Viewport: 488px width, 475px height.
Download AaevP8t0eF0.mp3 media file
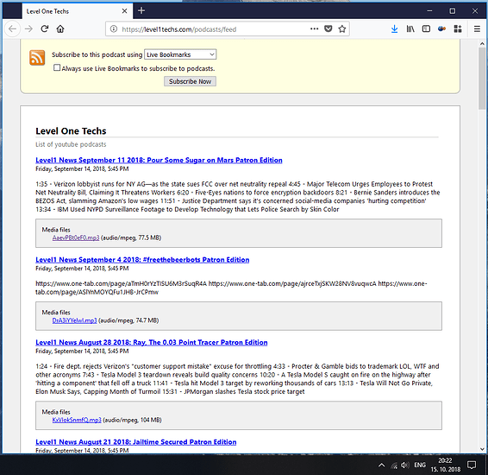coord(76,237)
